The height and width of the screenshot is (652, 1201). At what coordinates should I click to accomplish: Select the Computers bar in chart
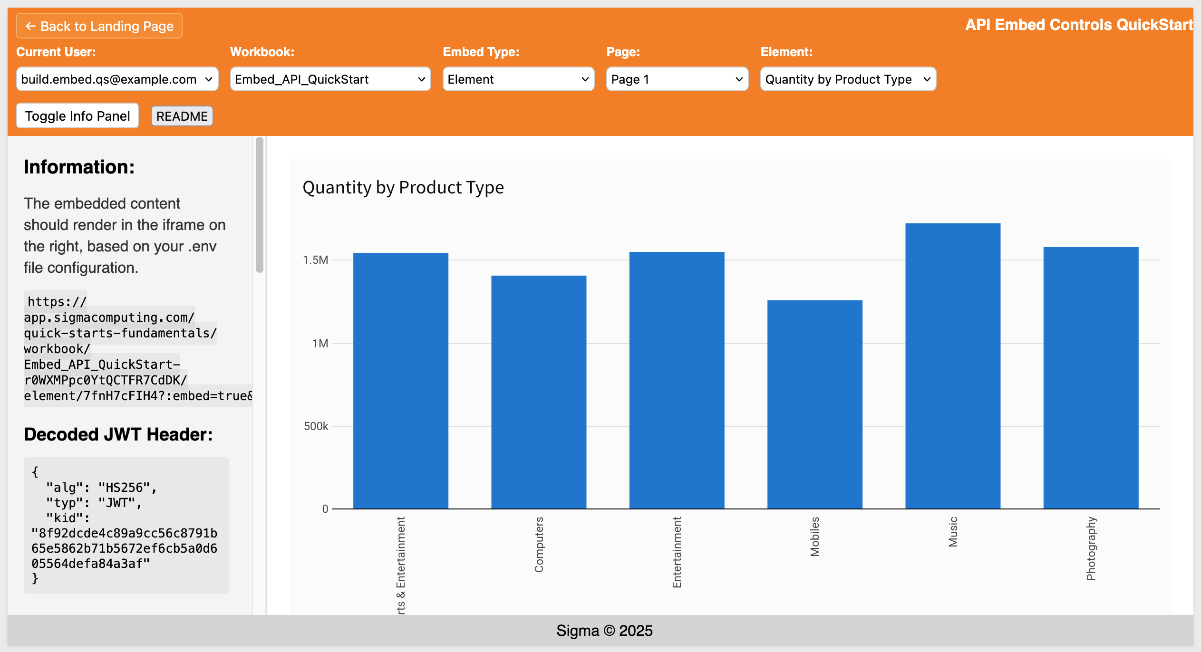[538, 392]
